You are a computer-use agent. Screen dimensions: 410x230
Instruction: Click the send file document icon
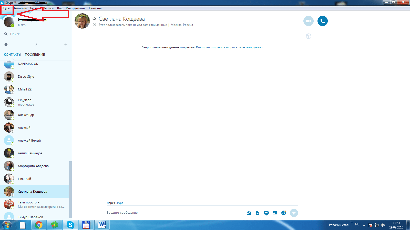pyautogui.click(x=258, y=213)
